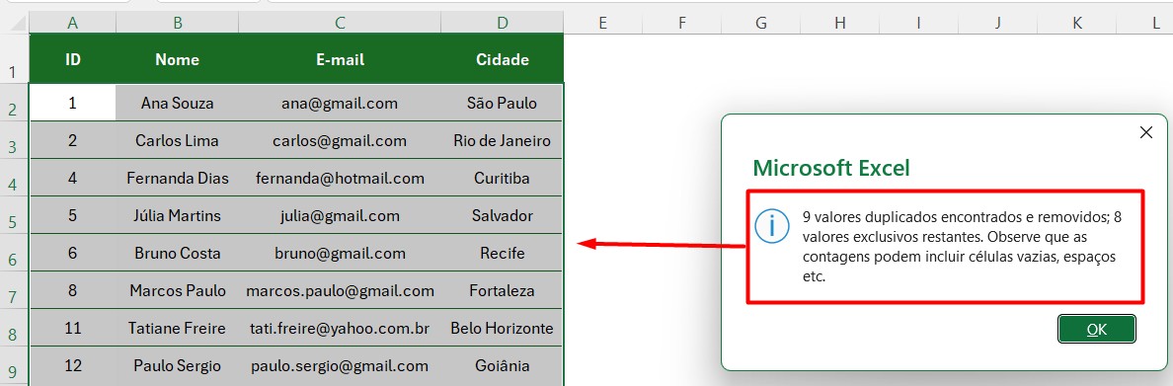Select ID cell containing 2
The height and width of the screenshot is (386, 1173).
tap(72, 140)
